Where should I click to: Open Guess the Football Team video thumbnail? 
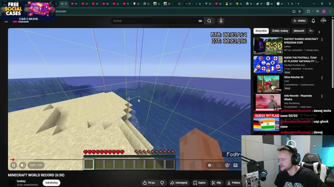[x=268, y=64]
